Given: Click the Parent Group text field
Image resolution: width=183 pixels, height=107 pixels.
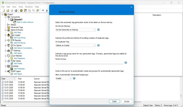Looking at the screenshot, I should tap(89, 63).
